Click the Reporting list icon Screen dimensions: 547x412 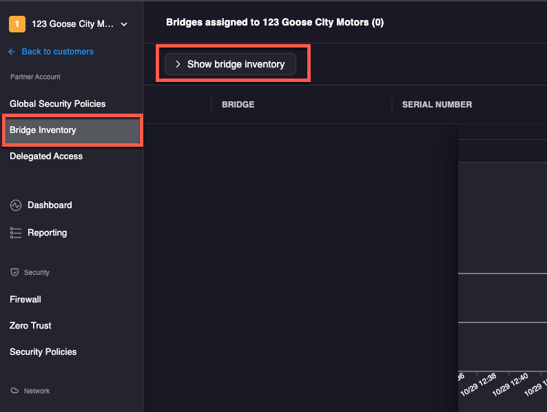(16, 233)
